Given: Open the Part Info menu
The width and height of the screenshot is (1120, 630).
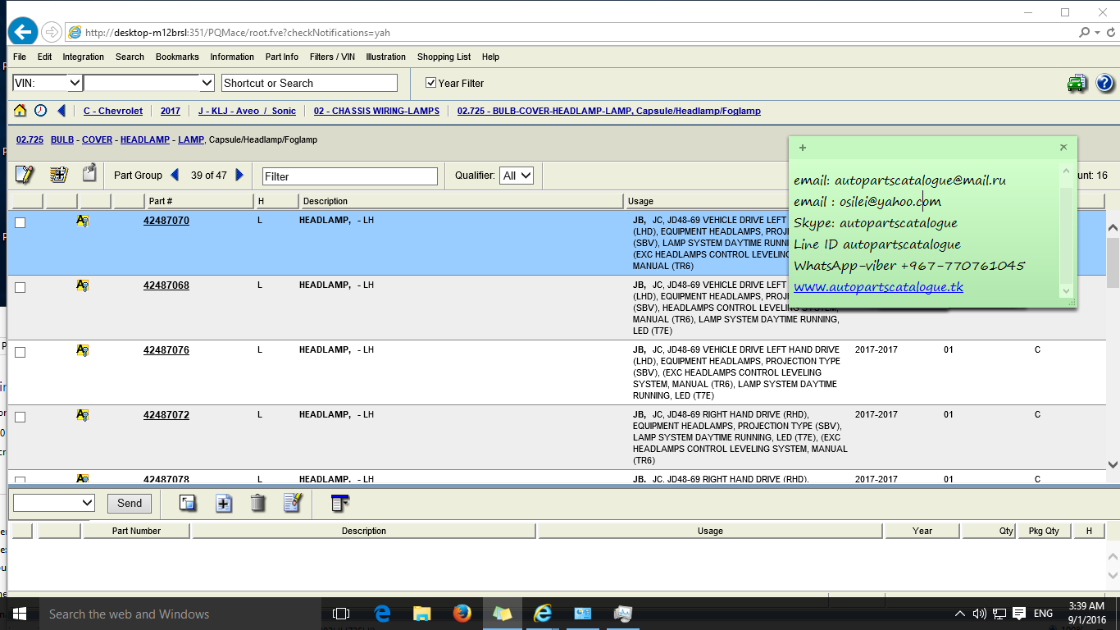Looking at the screenshot, I should click(x=282, y=57).
